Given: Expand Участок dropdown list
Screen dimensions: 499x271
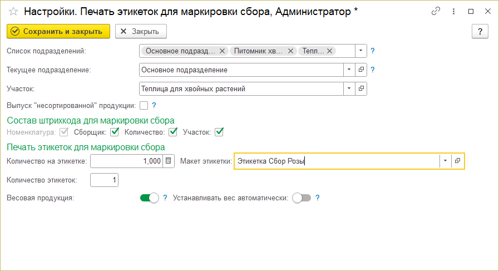Looking at the screenshot, I should (349, 88).
